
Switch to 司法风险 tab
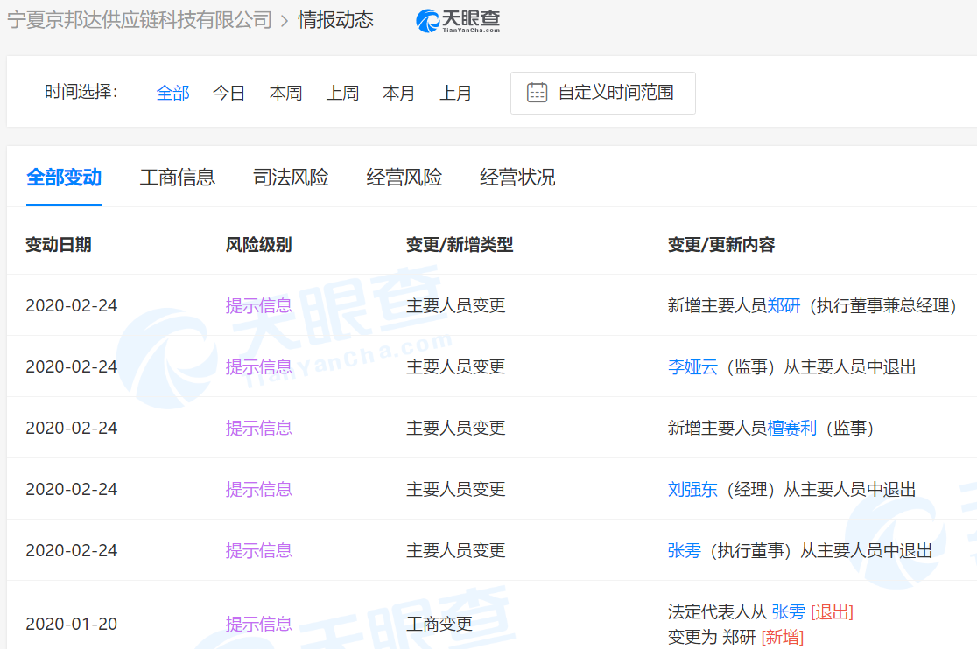[291, 178]
